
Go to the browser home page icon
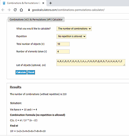(21, 10)
